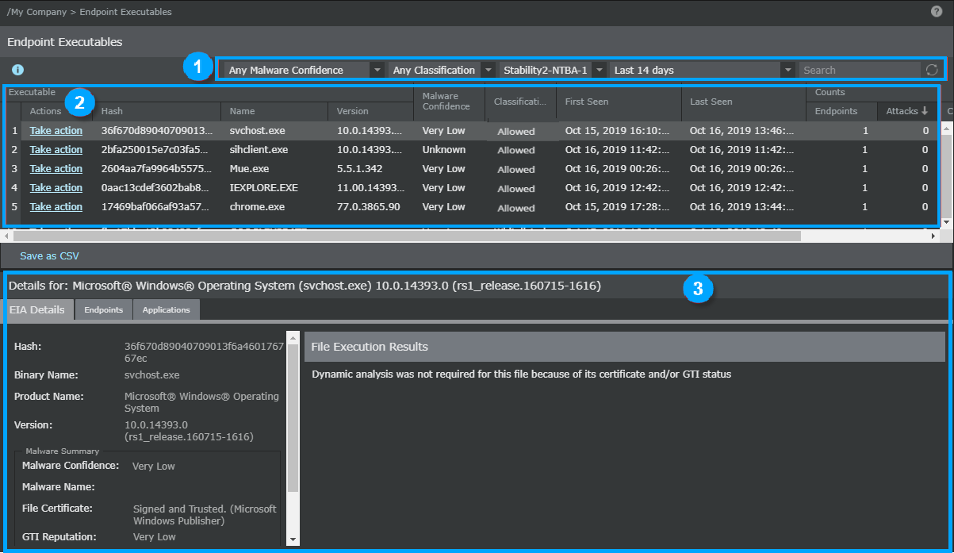
Task: Open Any Classification dropdown
Action: tap(443, 70)
